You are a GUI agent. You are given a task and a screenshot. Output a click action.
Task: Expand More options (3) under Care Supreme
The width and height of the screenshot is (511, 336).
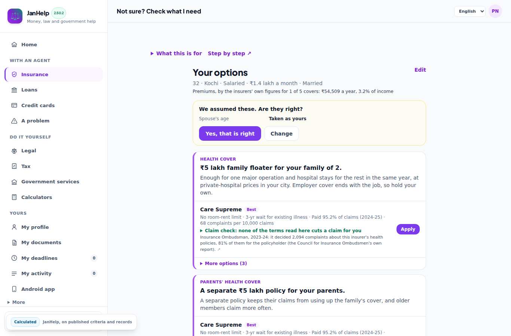coord(223,264)
